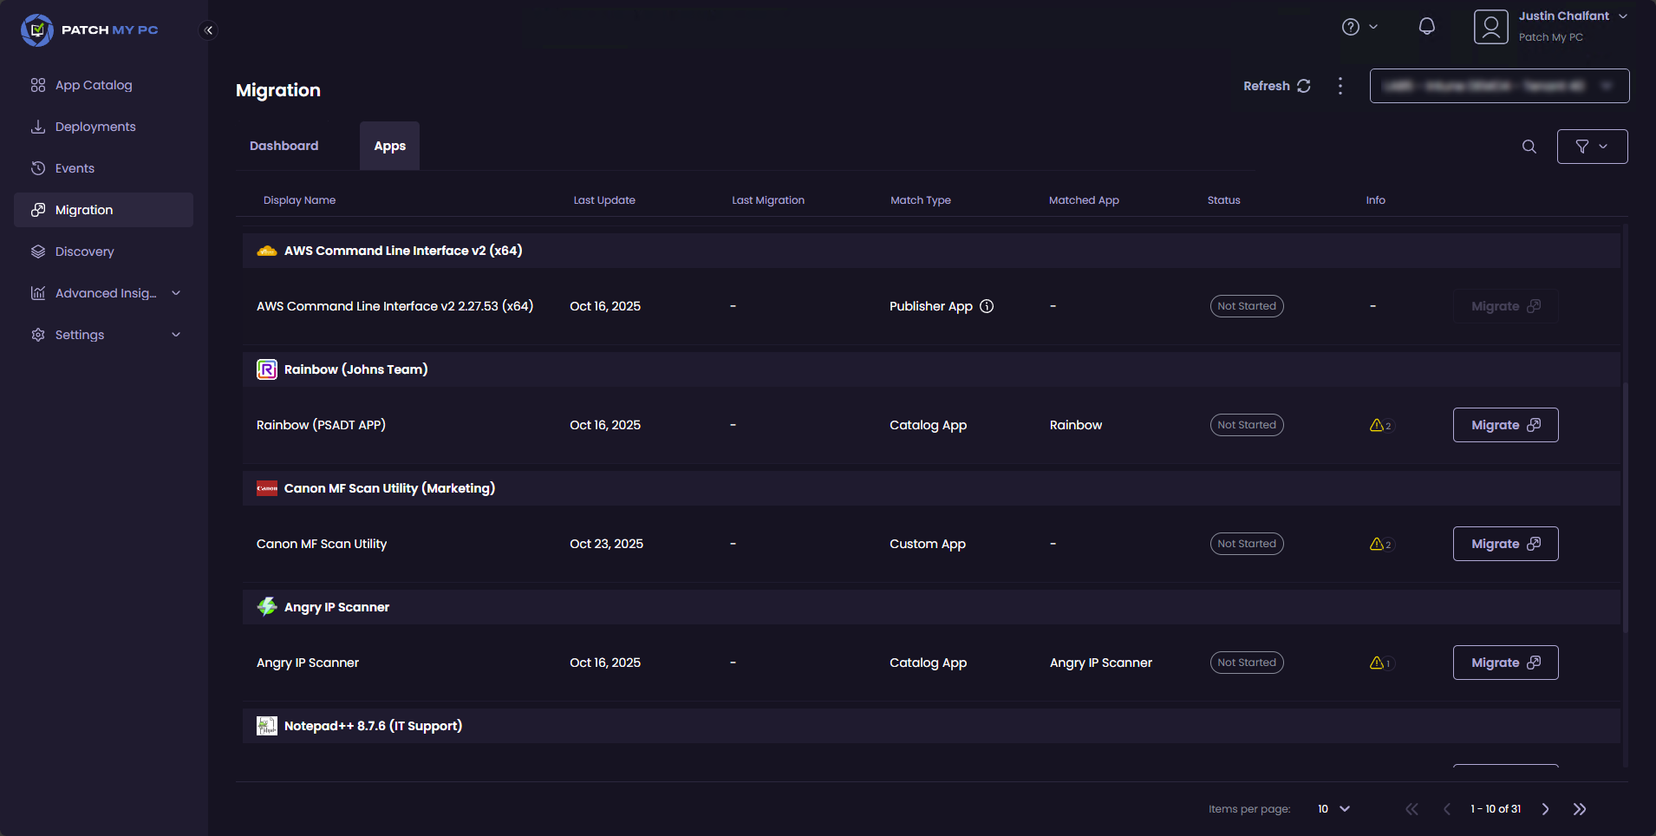Open the help question mark menu
This screenshot has height=836, width=1656.
pos(1351,26)
